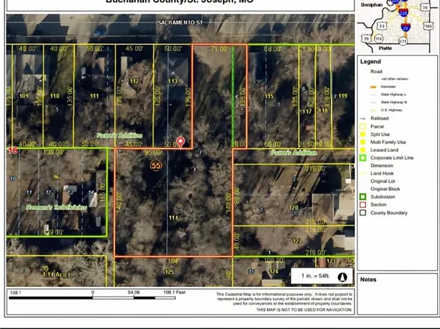Click the Route 371 shield on inset map
Image resolution: width=440 pixels, height=329 pixels.
[403, 41]
